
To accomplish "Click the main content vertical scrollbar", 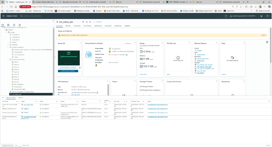I will [x=270, y=45].
